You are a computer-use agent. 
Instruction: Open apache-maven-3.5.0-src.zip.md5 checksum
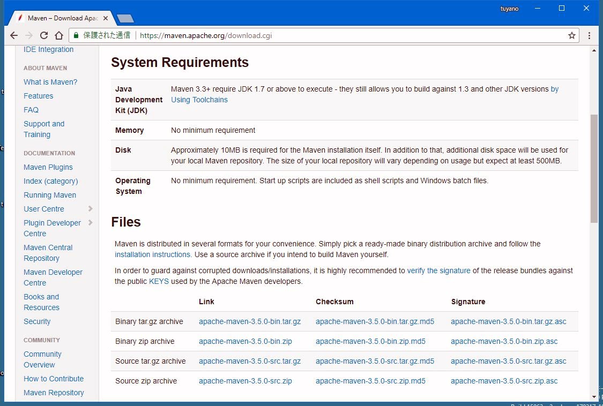click(x=370, y=381)
